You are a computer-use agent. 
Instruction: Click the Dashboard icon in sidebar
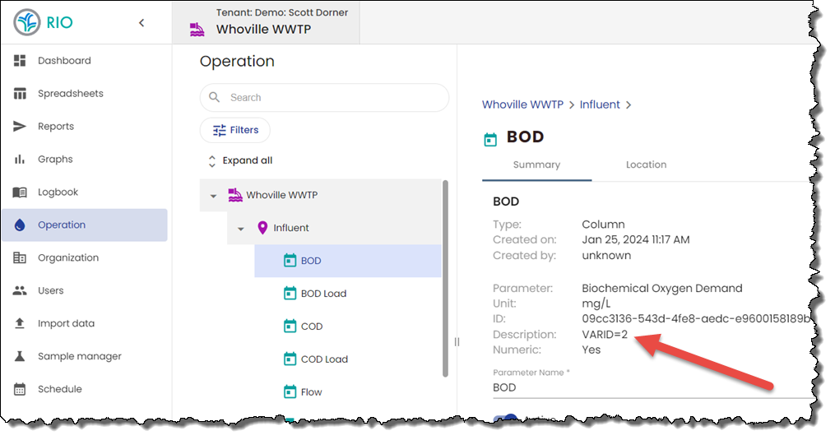21,61
